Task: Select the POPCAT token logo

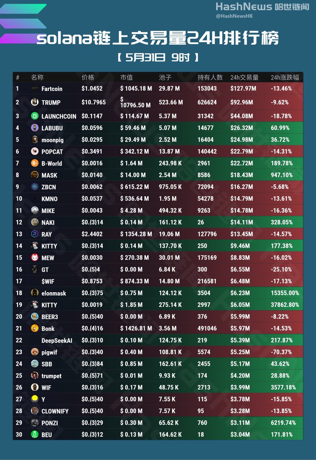Action: click(34, 151)
